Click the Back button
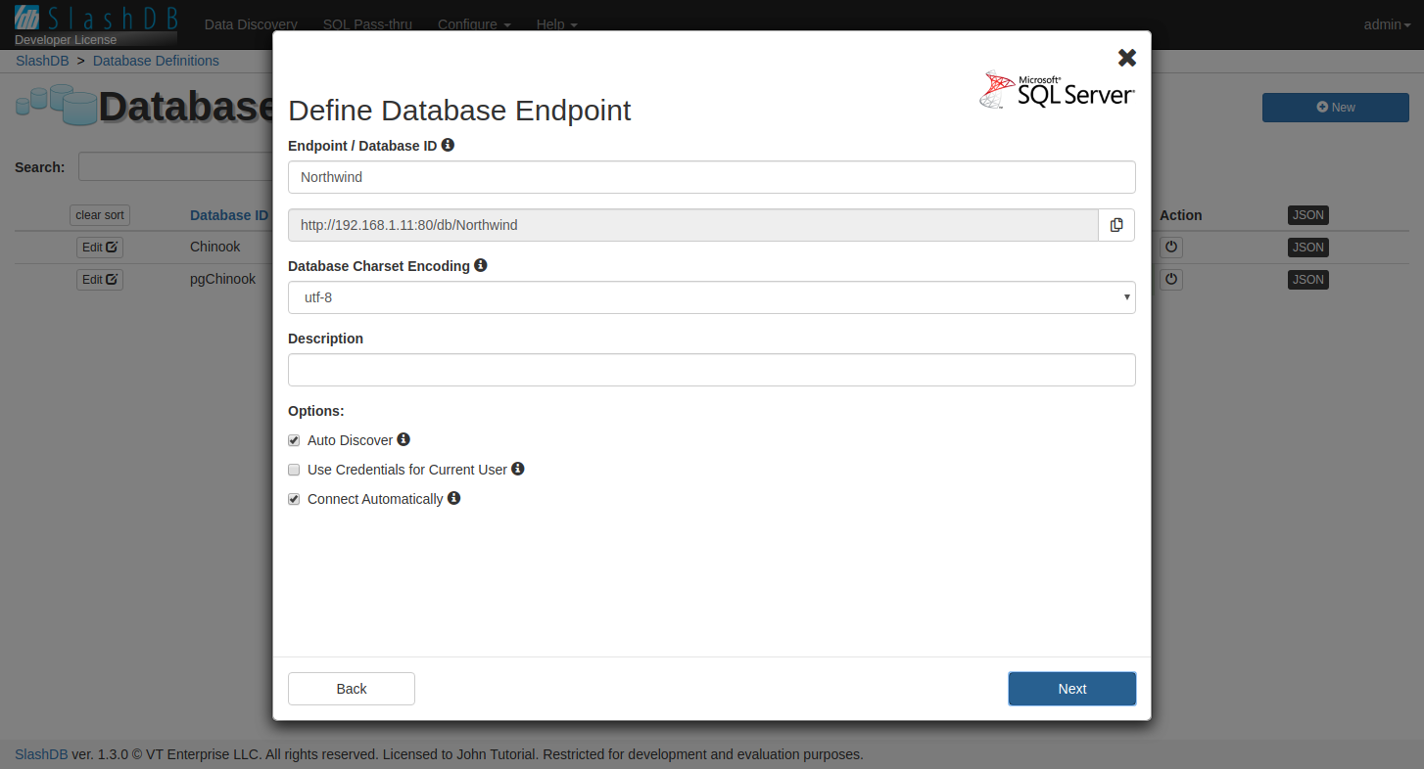Viewport: 1424px width, 769px height. pos(352,689)
